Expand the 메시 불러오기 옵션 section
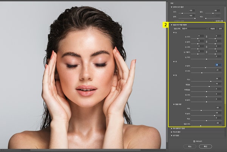The width and height of the screenshot is (227, 152). click(171, 128)
